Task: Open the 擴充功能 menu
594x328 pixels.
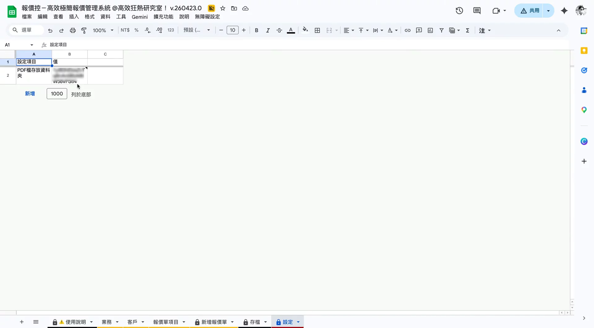Action: (x=163, y=17)
